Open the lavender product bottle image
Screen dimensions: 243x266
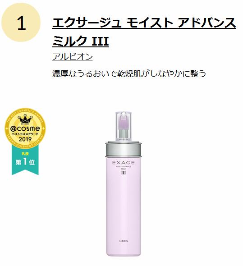tap(124, 184)
